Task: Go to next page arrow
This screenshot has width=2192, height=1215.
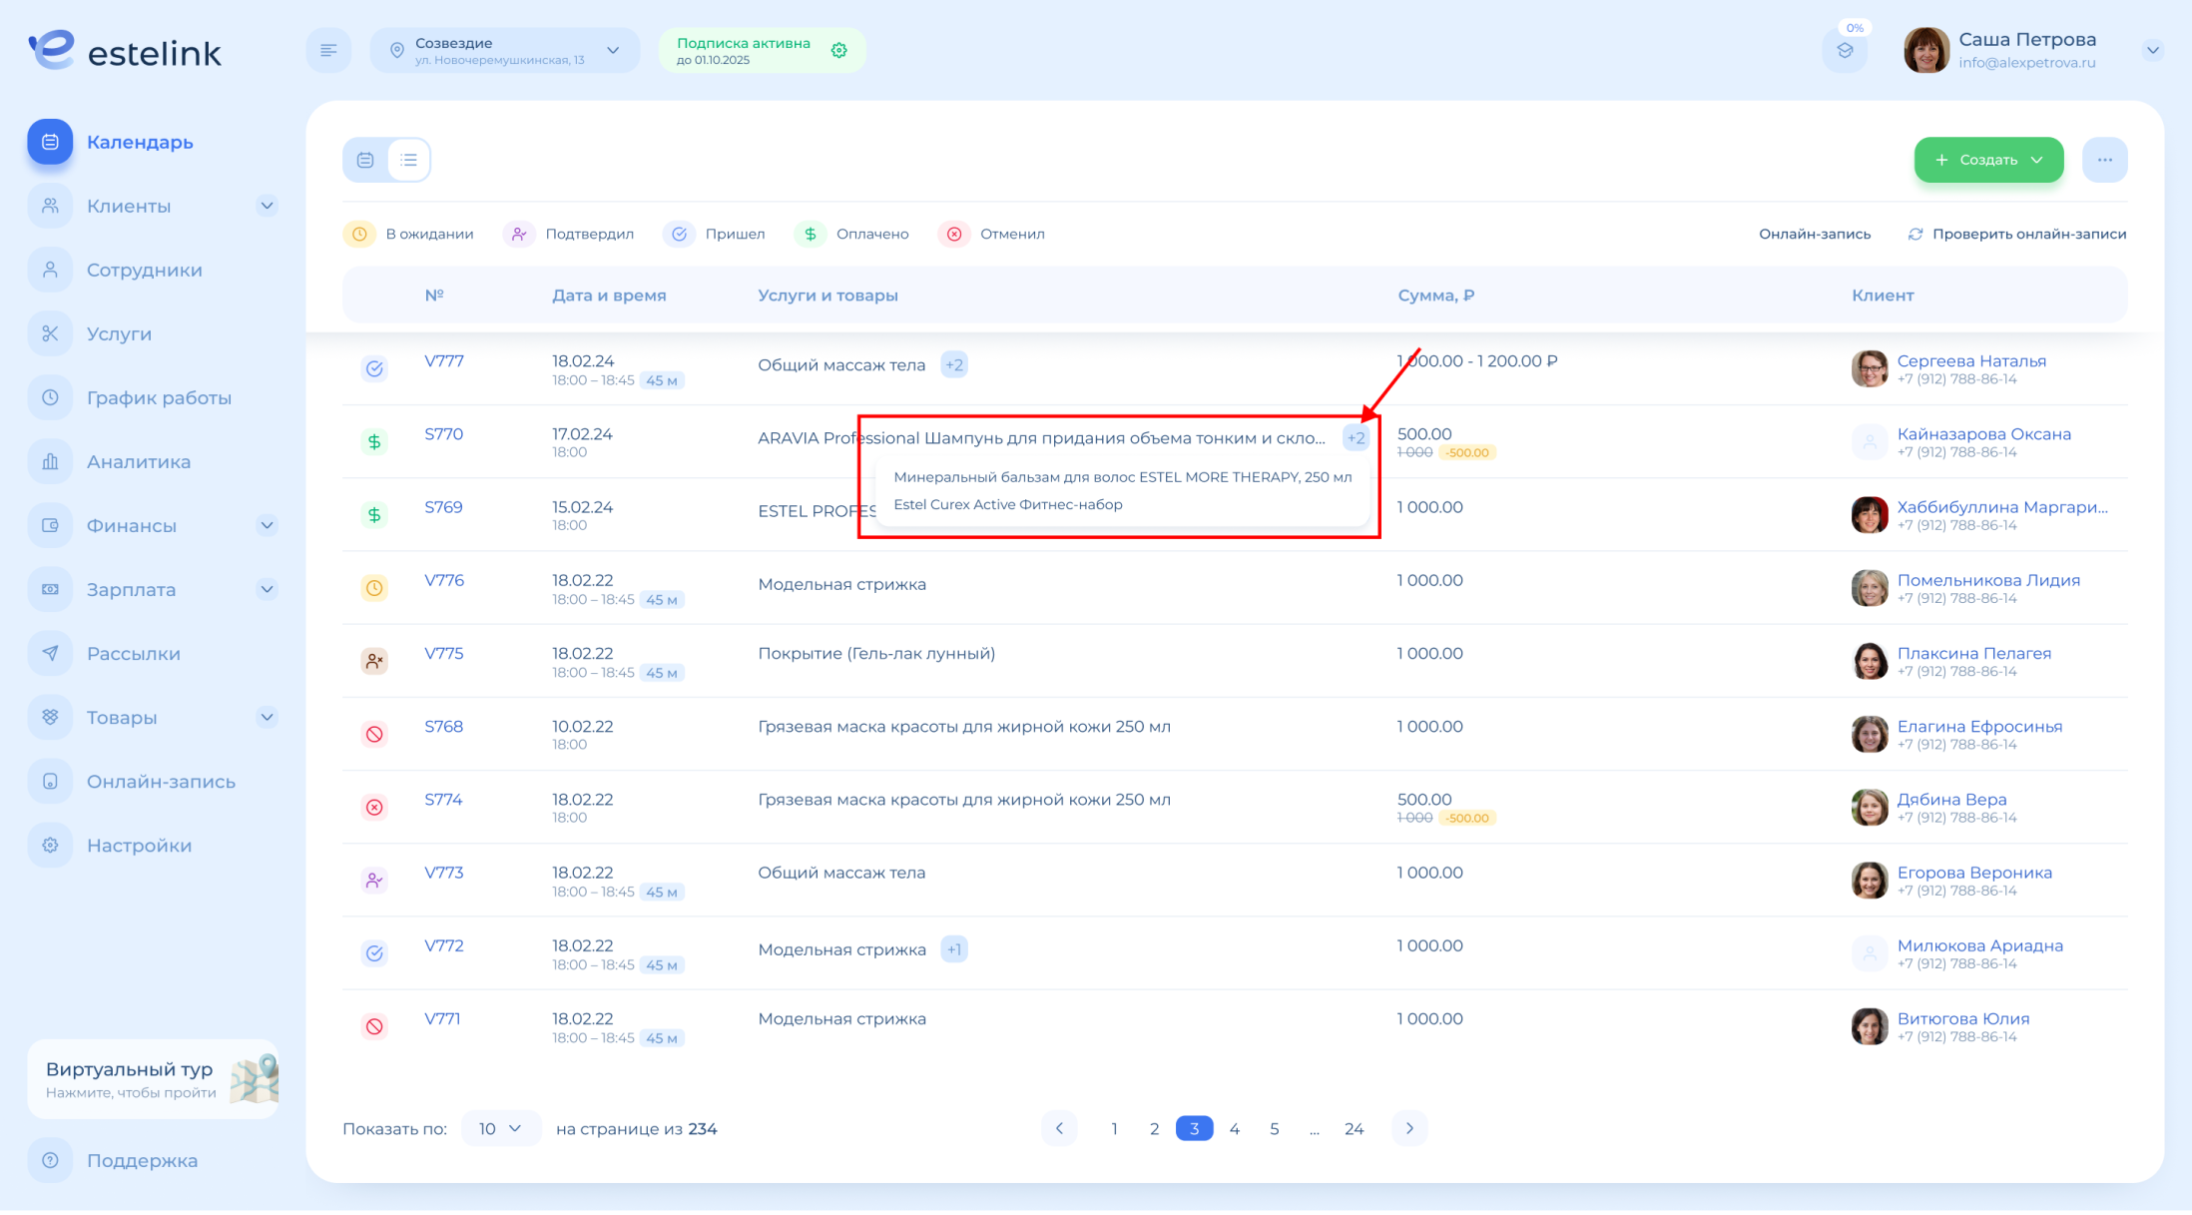Action: pyautogui.click(x=1409, y=1128)
